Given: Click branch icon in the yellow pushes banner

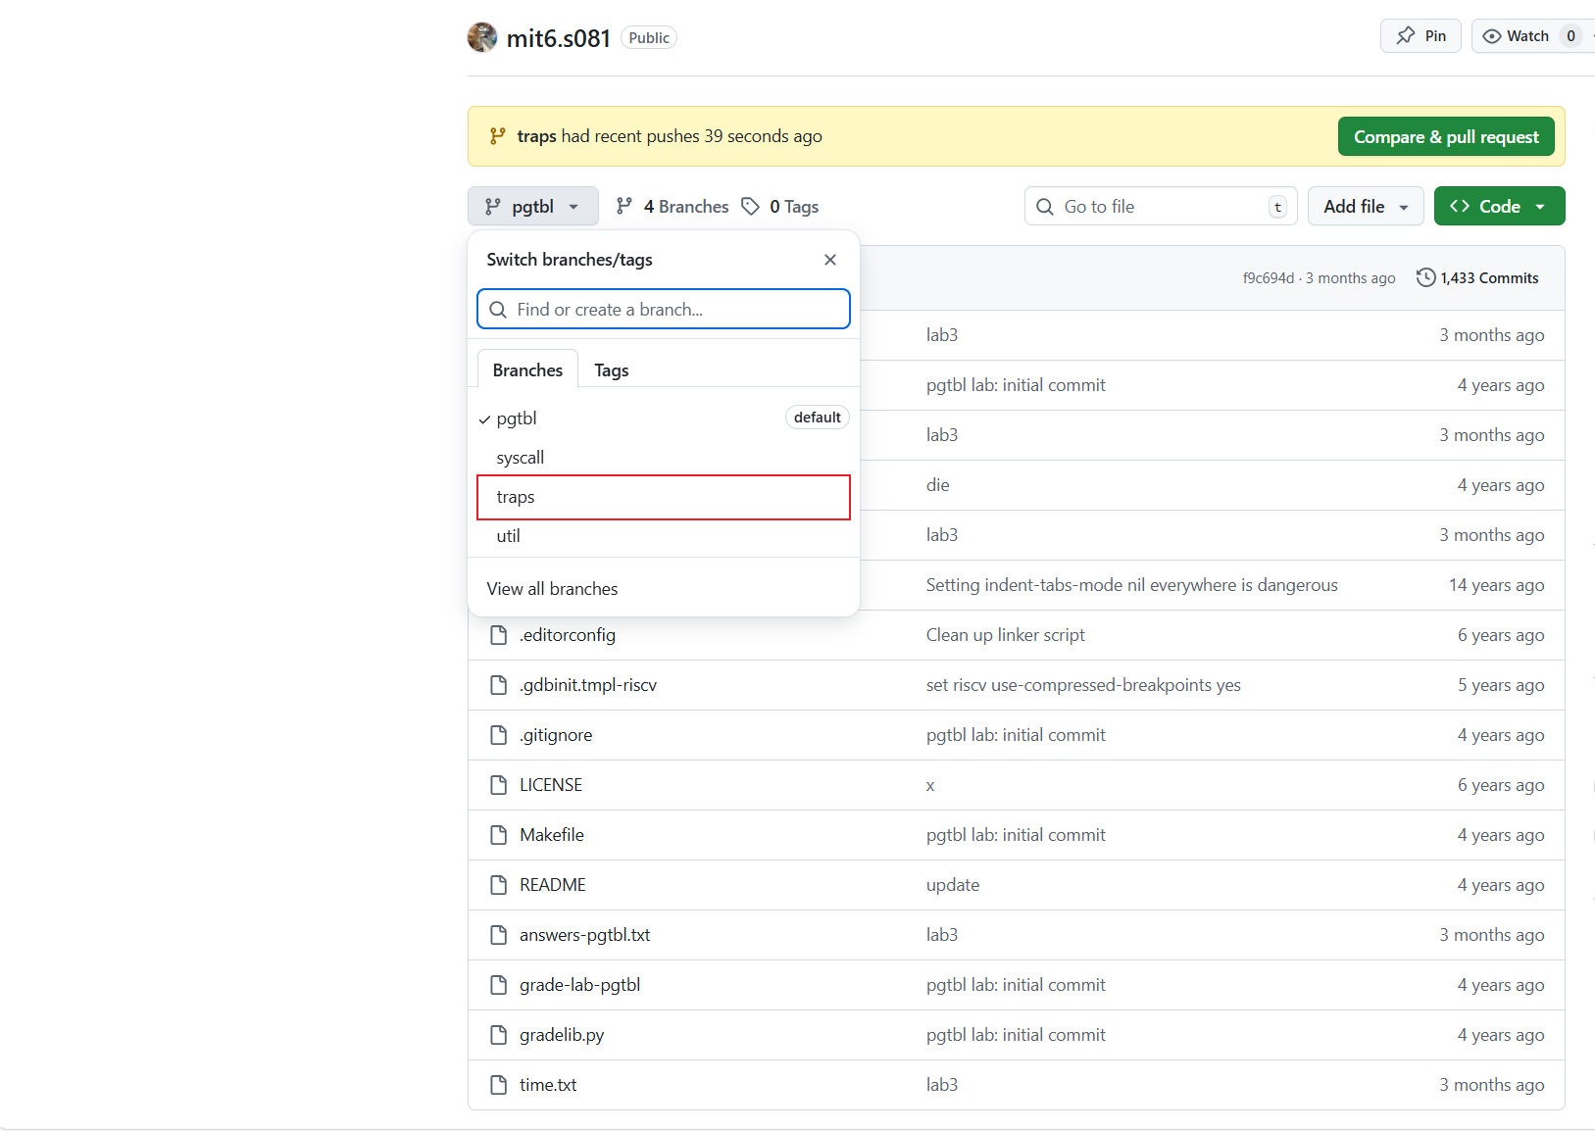Looking at the screenshot, I should tap(498, 136).
